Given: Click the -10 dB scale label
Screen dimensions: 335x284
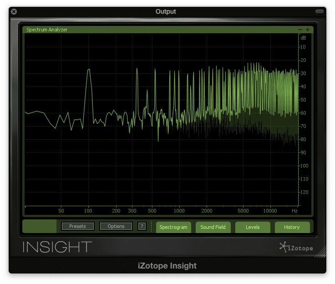Looking at the screenshot, I should [x=303, y=47].
